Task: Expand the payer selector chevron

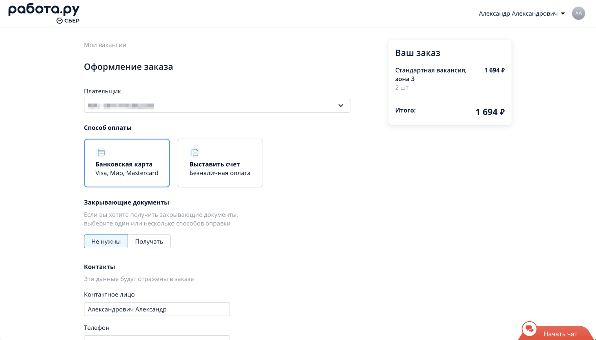Action: (341, 106)
